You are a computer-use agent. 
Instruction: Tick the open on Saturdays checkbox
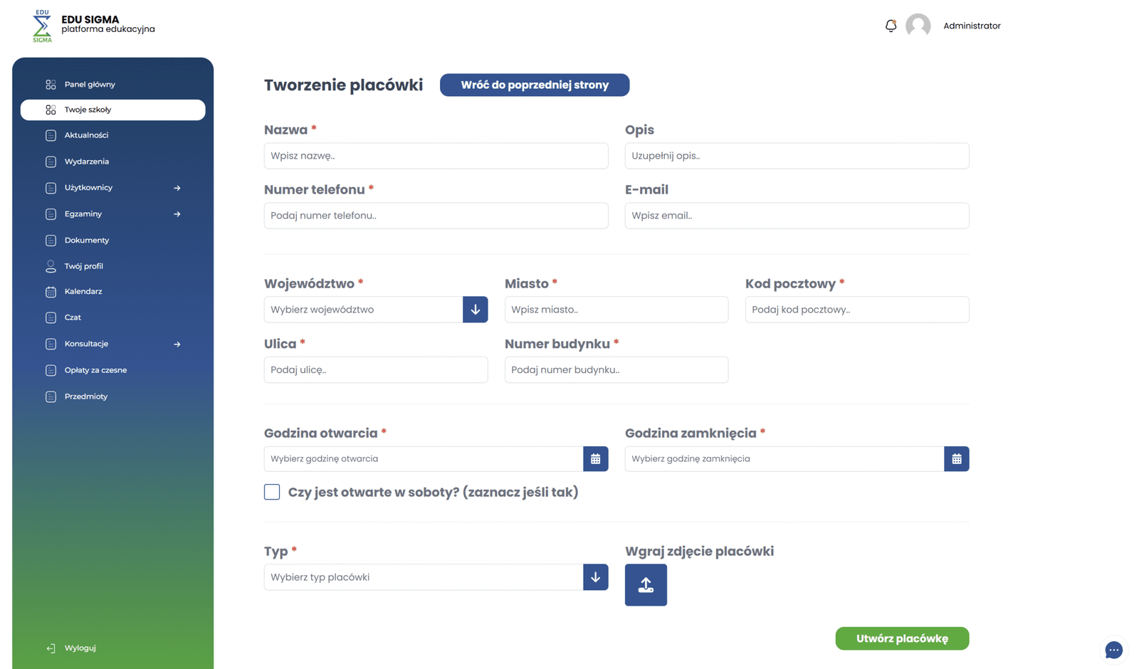click(272, 492)
